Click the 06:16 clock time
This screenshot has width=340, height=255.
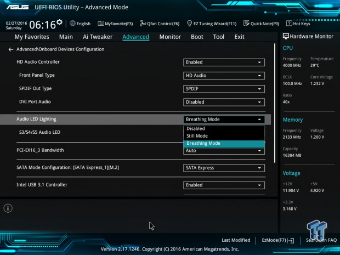(43, 25)
